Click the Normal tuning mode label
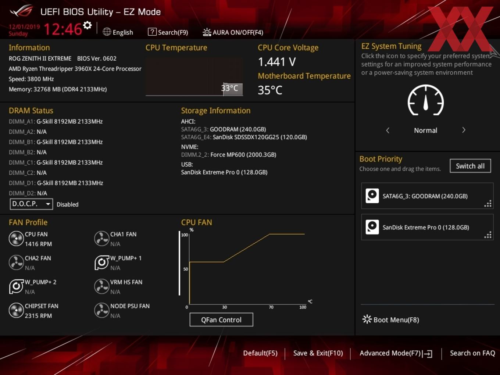The width and height of the screenshot is (500, 375). [x=425, y=131]
